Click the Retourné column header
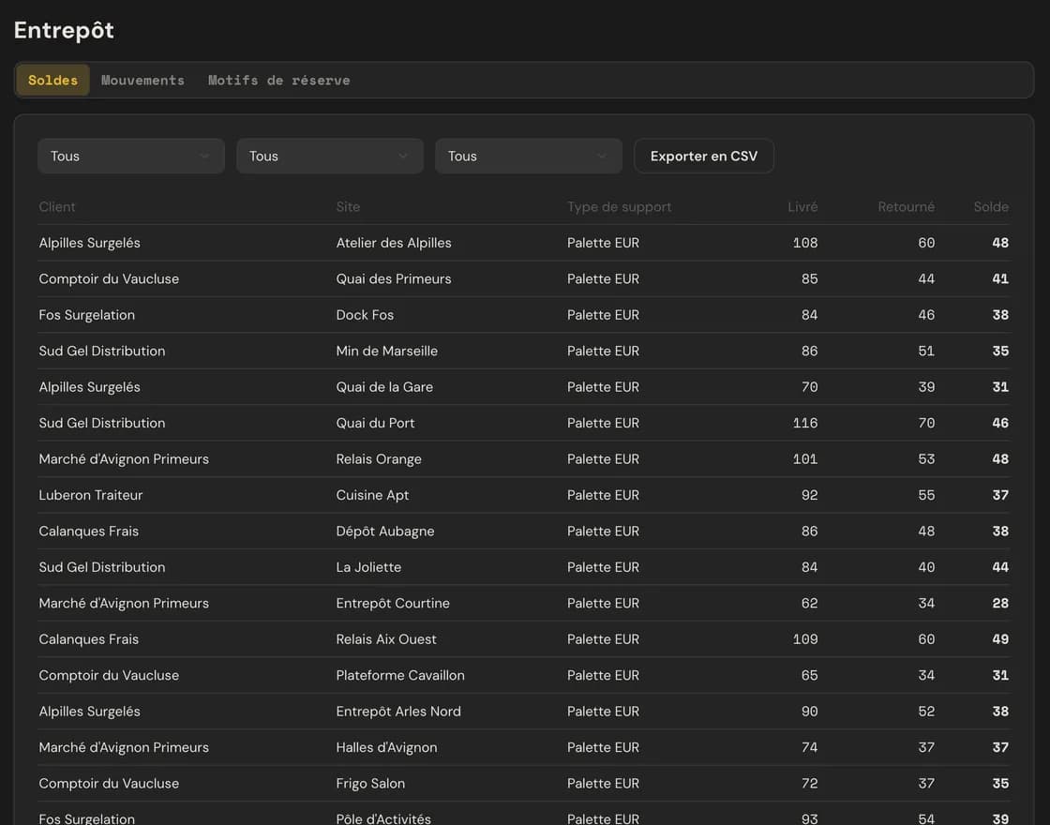Viewport: 1050px width, 825px height. [x=906, y=207]
